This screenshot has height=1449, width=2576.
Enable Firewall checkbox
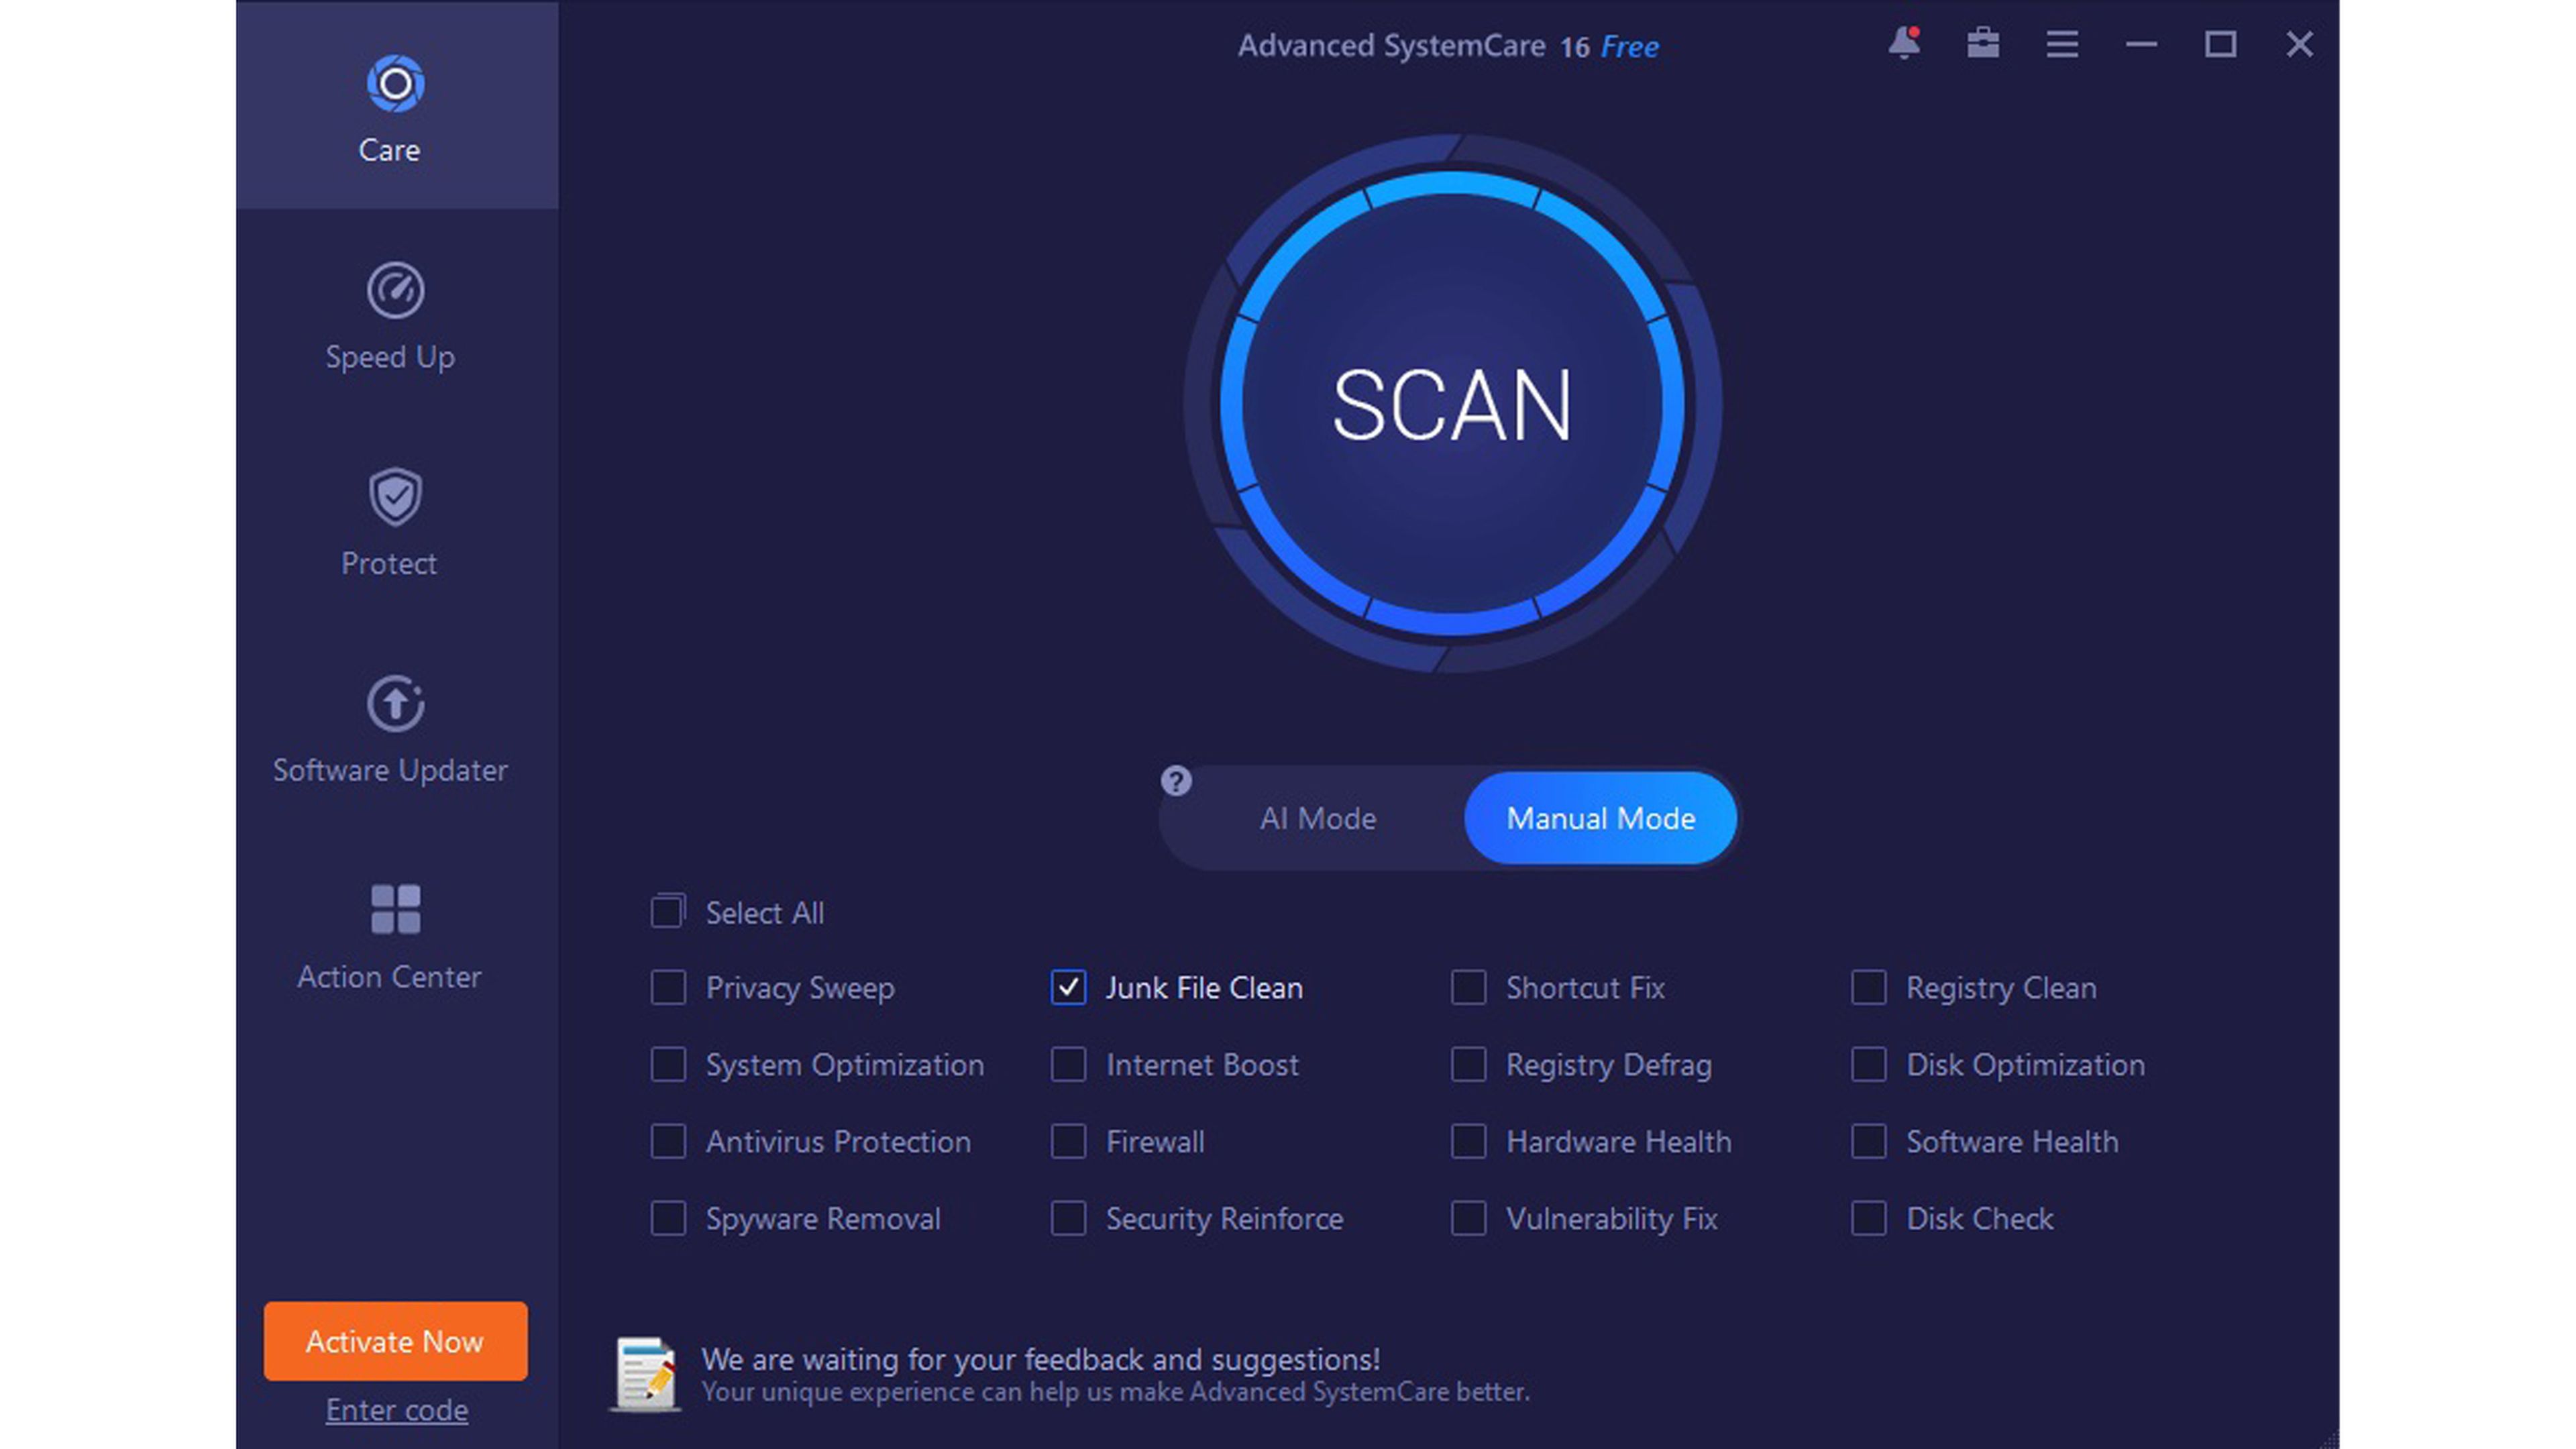tap(1068, 1142)
